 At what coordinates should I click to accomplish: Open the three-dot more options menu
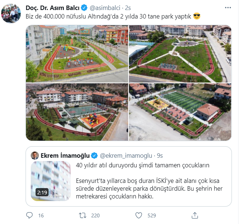pos(228,8)
